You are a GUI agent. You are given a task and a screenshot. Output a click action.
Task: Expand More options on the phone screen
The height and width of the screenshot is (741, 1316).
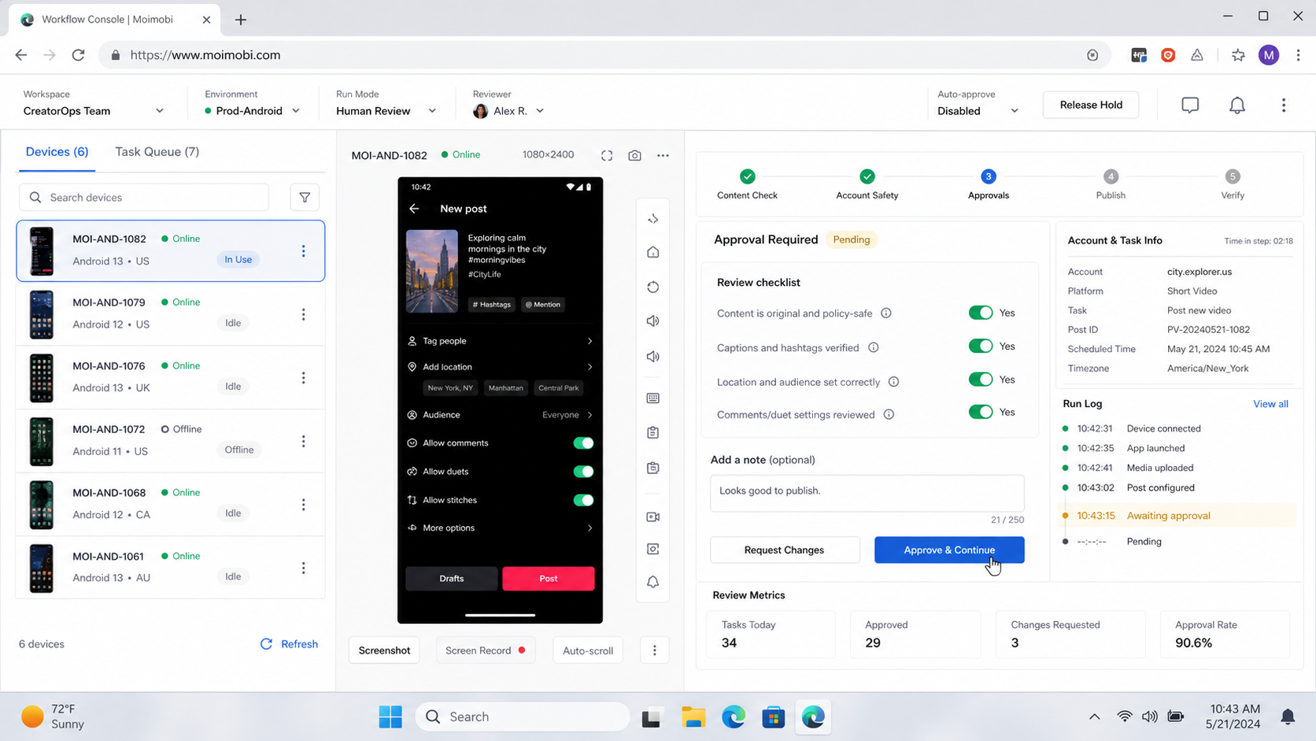[x=500, y=528]
